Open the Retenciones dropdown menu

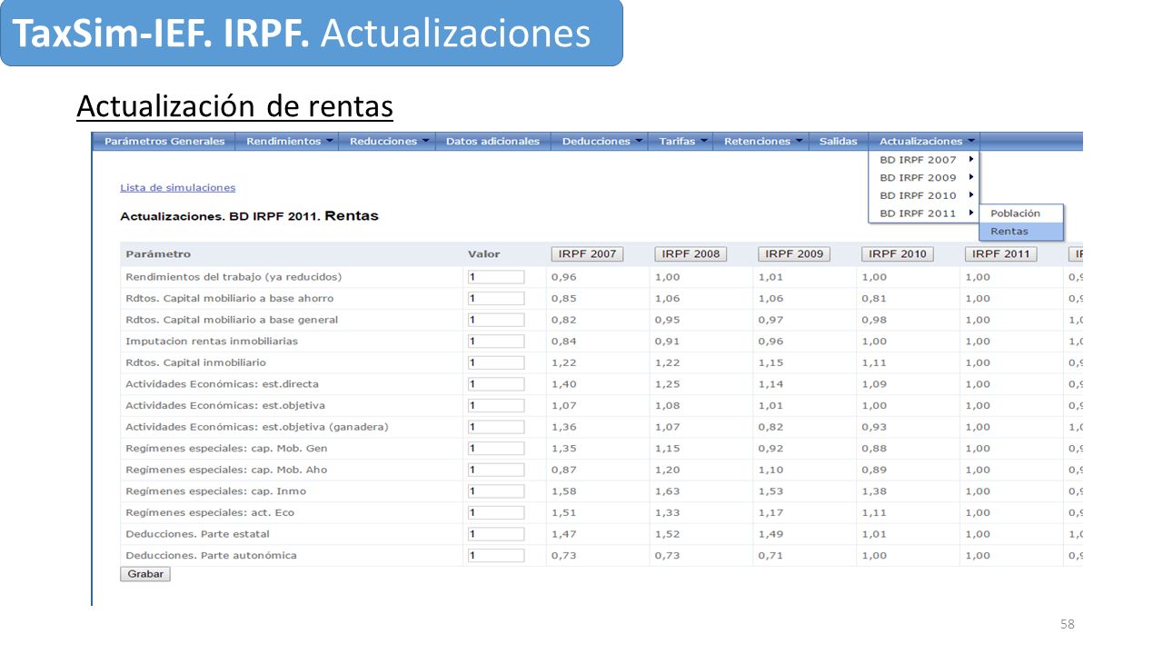click(760, 142)
